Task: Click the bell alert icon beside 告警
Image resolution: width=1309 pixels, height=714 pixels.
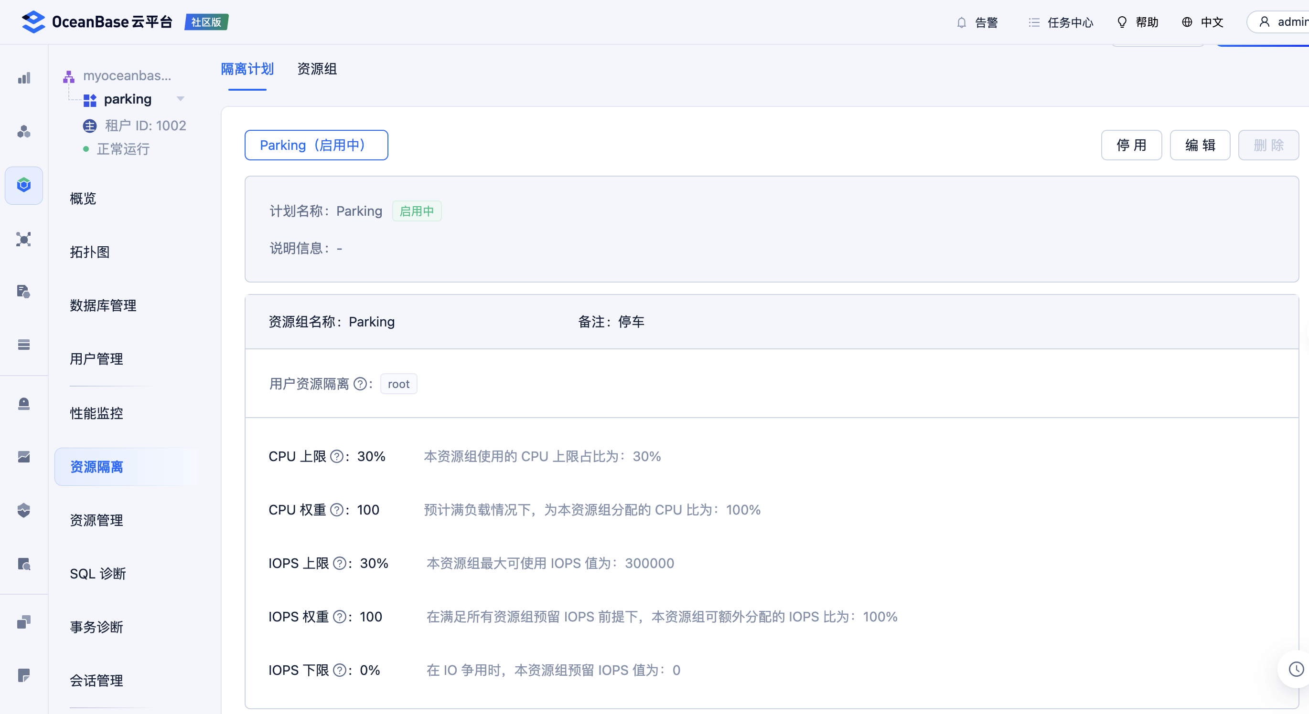Action: click(961, 22)
